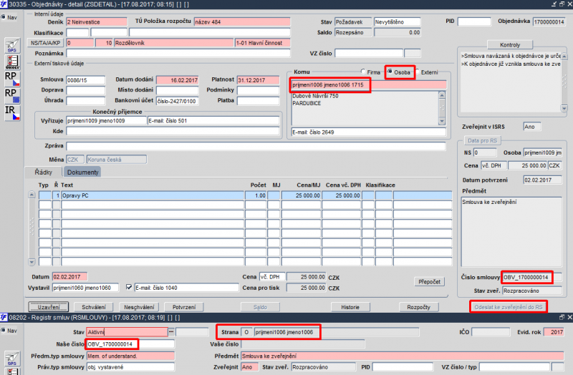This screenshot has width=573, height=375.
Task: Click the Datum potvrzení field 02.02.2017
Action: pyautogui.click(x=542, y=180)
